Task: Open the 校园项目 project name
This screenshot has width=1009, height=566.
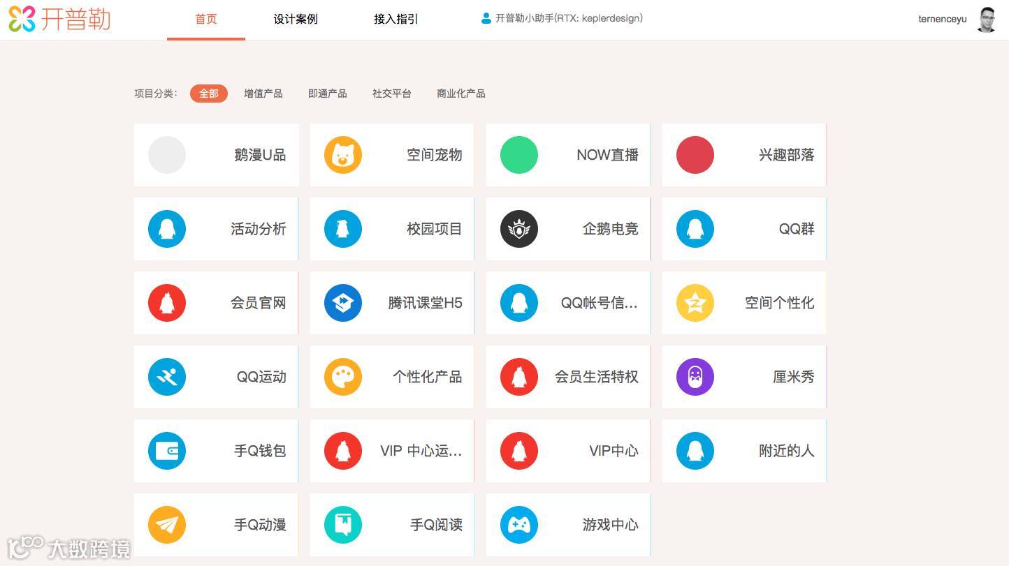Action: pyautogui.click(x=435, y=229)
